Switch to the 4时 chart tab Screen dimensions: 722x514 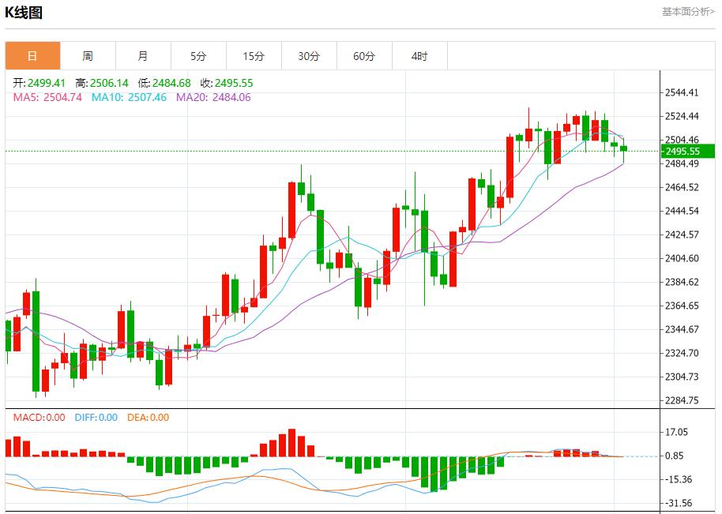tap(419, 56)
